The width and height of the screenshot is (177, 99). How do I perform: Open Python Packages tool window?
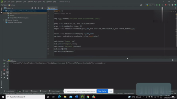pos(54,91)
